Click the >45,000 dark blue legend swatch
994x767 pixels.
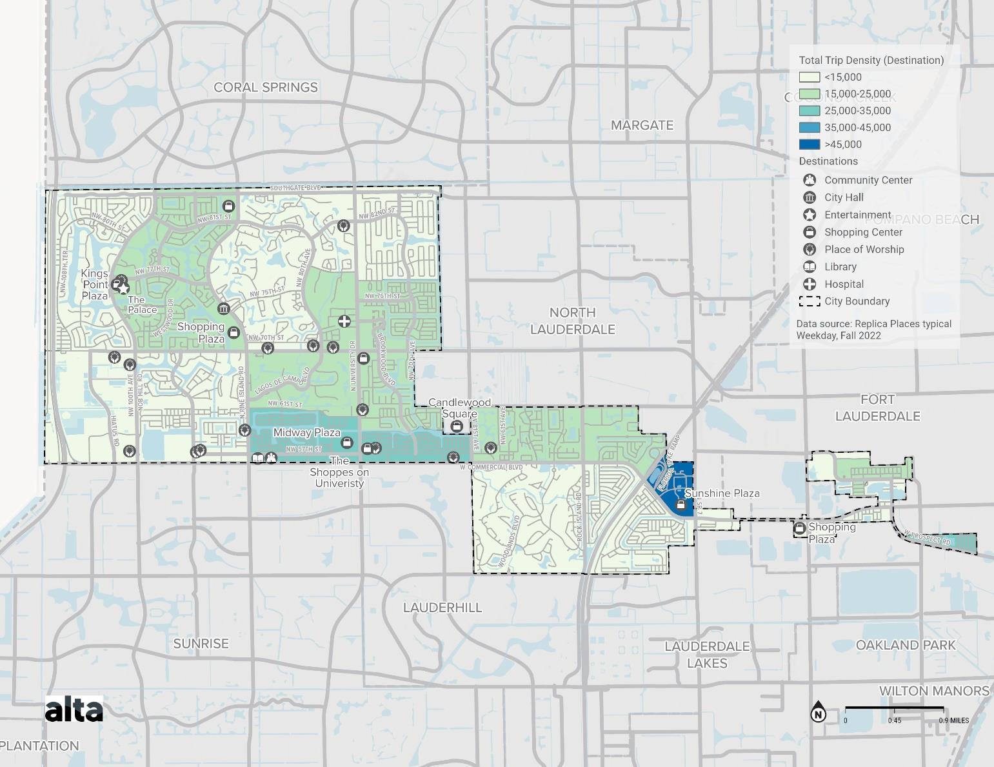click(x=810, y=144)
